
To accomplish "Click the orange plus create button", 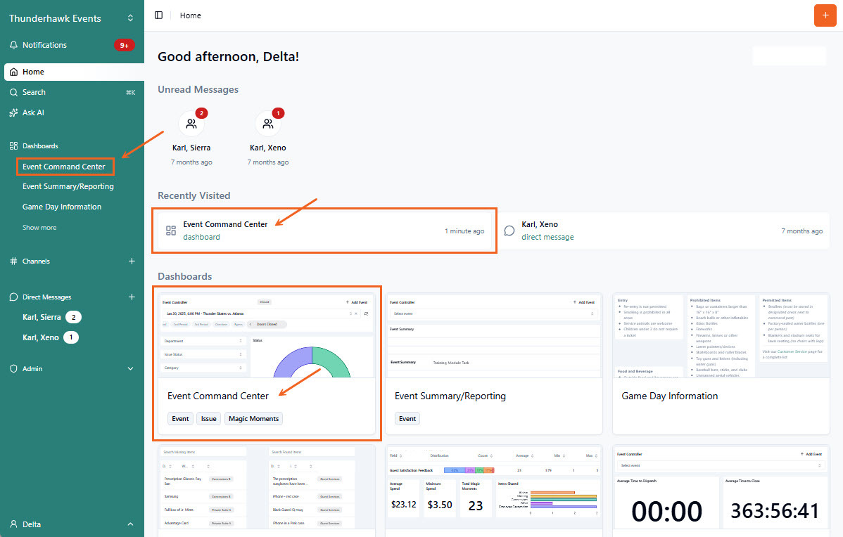I will (x=825, y=15).
